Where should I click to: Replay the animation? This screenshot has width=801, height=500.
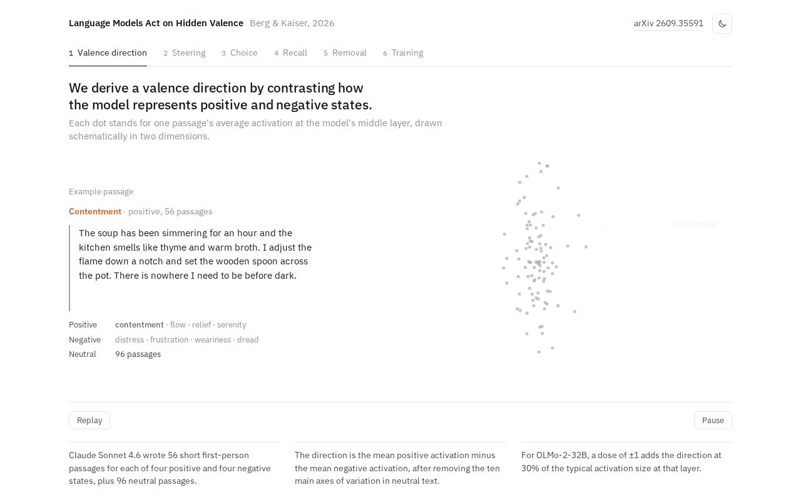[x=89, y=421]
